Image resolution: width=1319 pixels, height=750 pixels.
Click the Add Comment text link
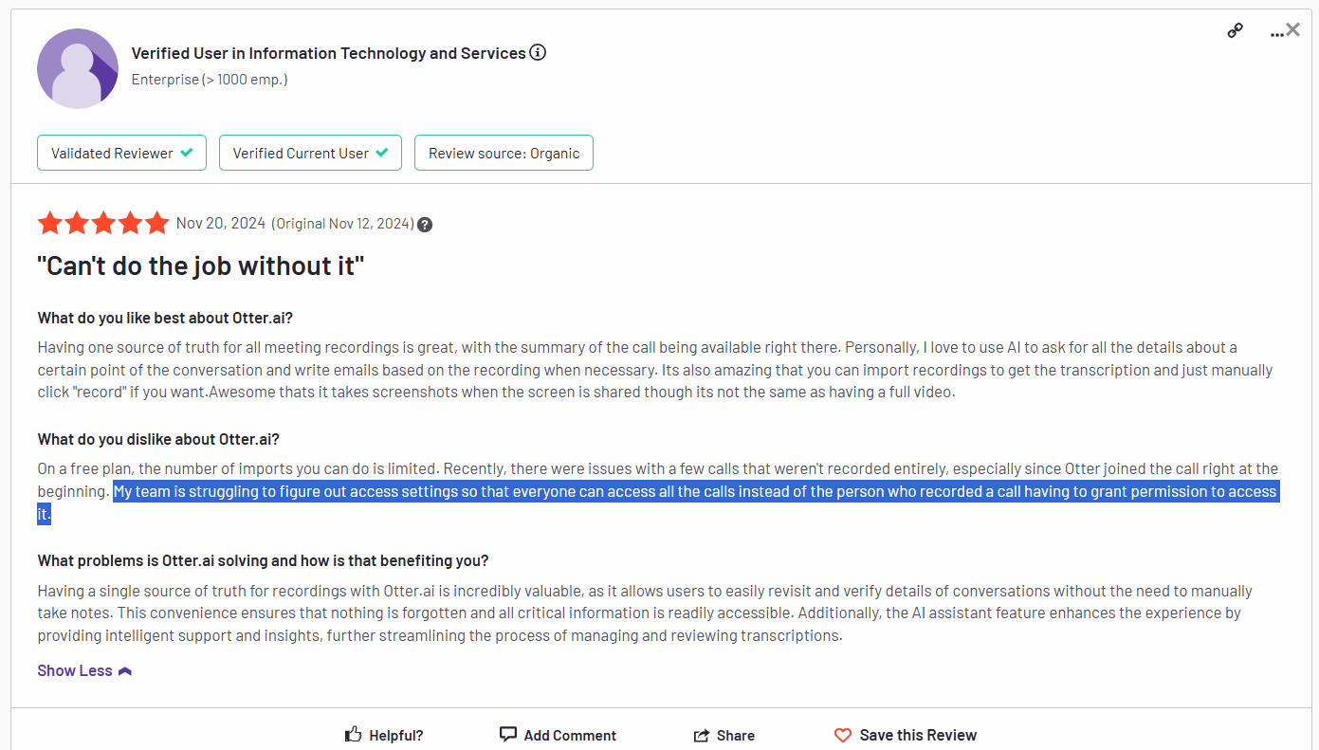coord(570,735)
